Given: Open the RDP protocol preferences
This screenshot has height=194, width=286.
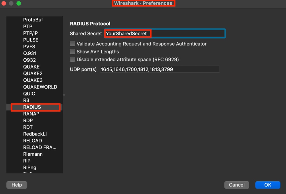Looking at the screenshot, I should click(x=34, y=121).
